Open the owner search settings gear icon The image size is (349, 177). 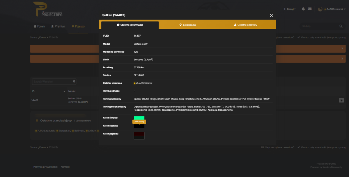(74, 82)
